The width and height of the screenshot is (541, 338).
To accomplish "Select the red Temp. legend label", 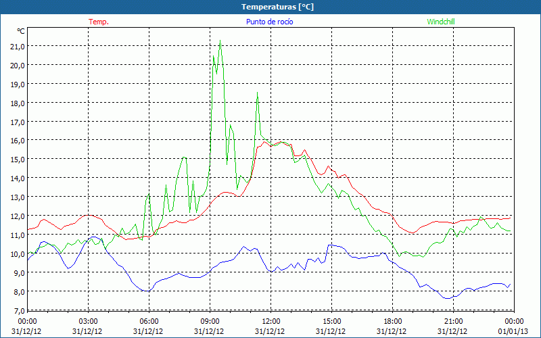I will point(99,22).
